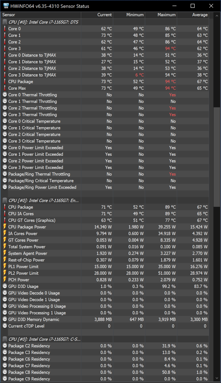Click the thermometer icon next to Core Max

5,88
